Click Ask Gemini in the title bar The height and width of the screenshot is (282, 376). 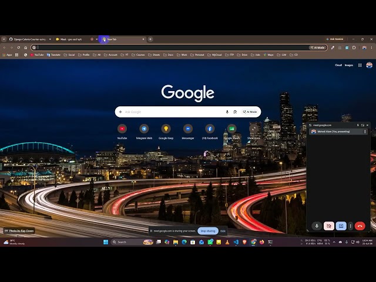335,39
